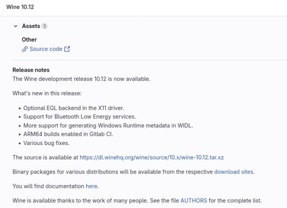Open the wine-10.12.tar.xz source URL
287x208 pixels.
click(152, 157)
